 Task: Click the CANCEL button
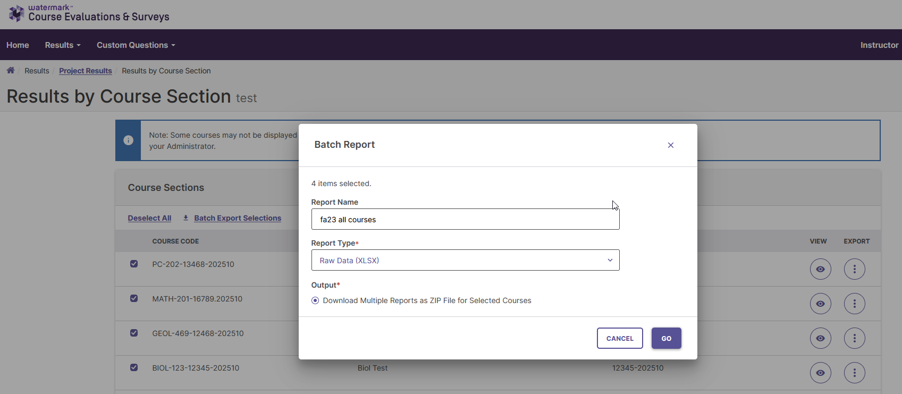click(620, 338)
